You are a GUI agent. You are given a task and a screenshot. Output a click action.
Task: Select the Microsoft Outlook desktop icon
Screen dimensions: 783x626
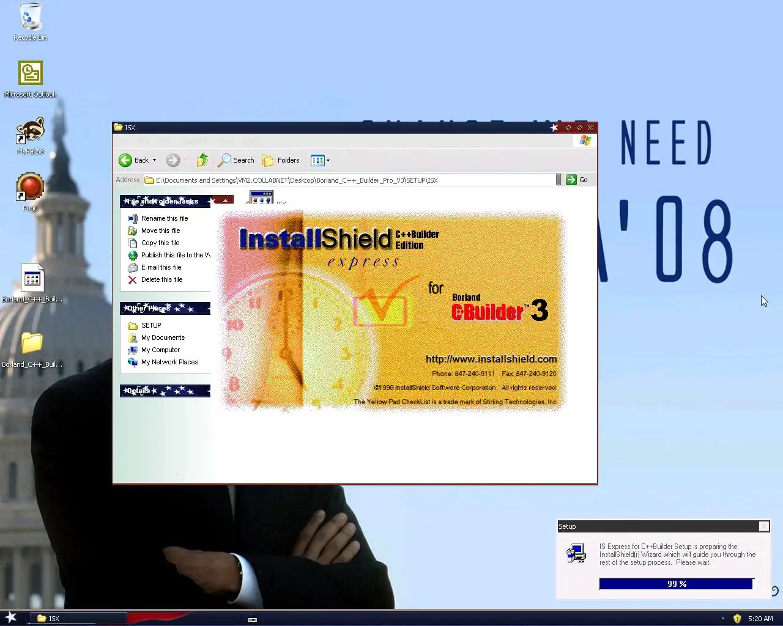[30, 79]
